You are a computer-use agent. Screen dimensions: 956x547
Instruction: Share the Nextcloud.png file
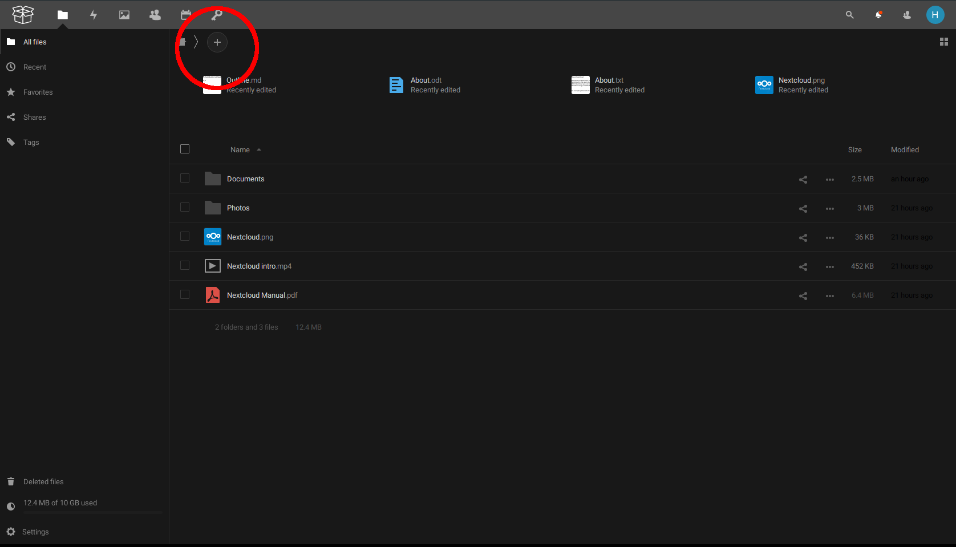click(x=803, y=237)
